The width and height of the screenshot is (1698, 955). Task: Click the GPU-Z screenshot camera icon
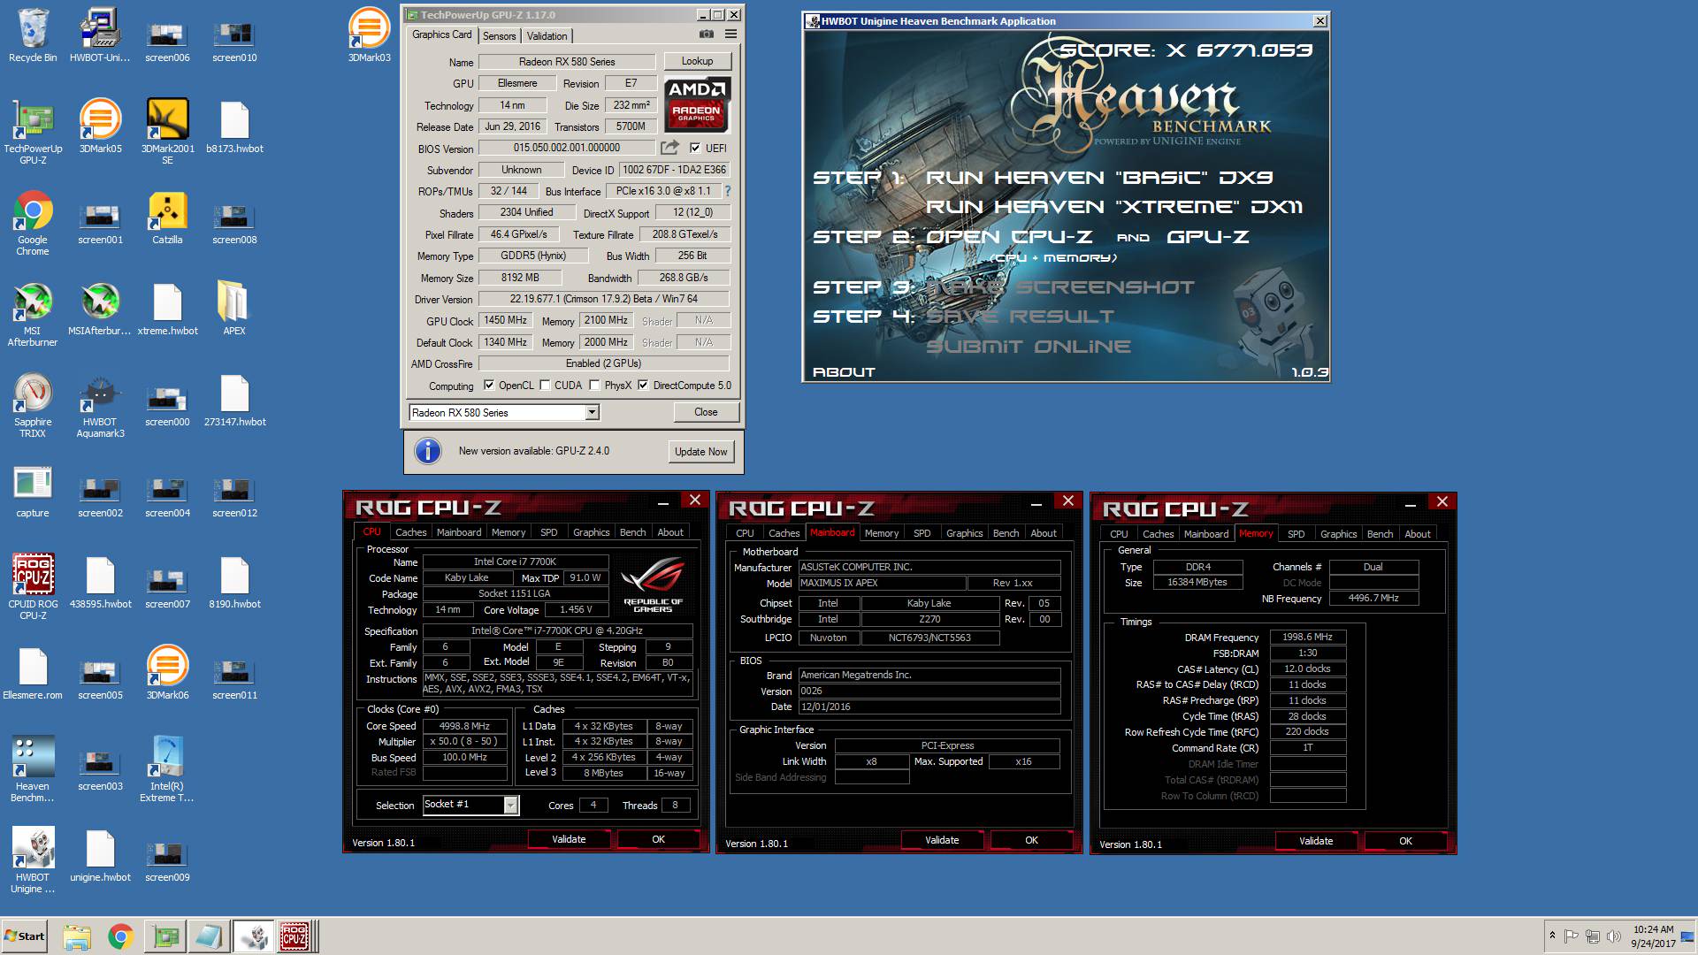pos(706,34)
